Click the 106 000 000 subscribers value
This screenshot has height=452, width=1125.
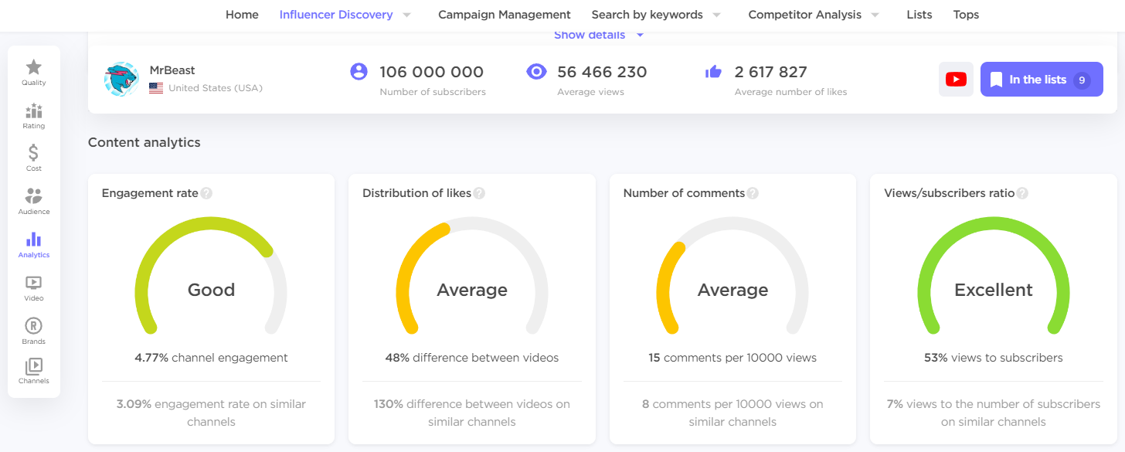pyautogui.click(x=431, y=72)
